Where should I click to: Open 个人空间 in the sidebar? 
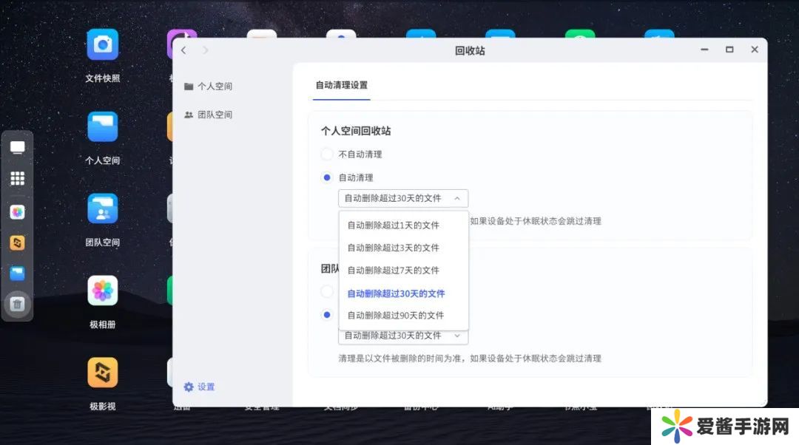pyautogui.click(x=214, y=86)
